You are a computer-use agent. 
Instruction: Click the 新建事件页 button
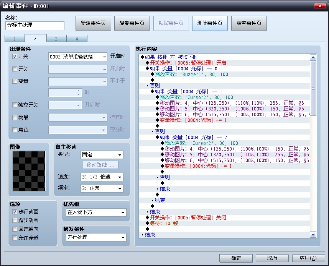(93, 23)
